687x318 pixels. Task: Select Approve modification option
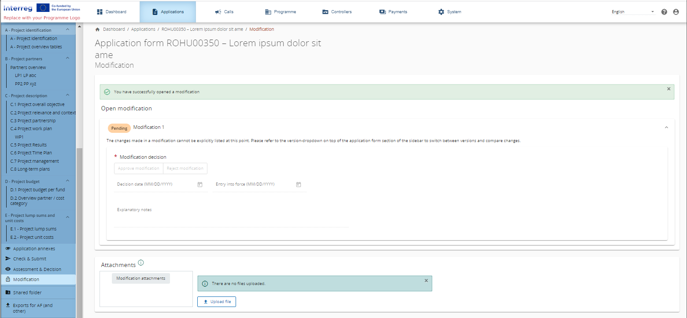coord(139,168)
